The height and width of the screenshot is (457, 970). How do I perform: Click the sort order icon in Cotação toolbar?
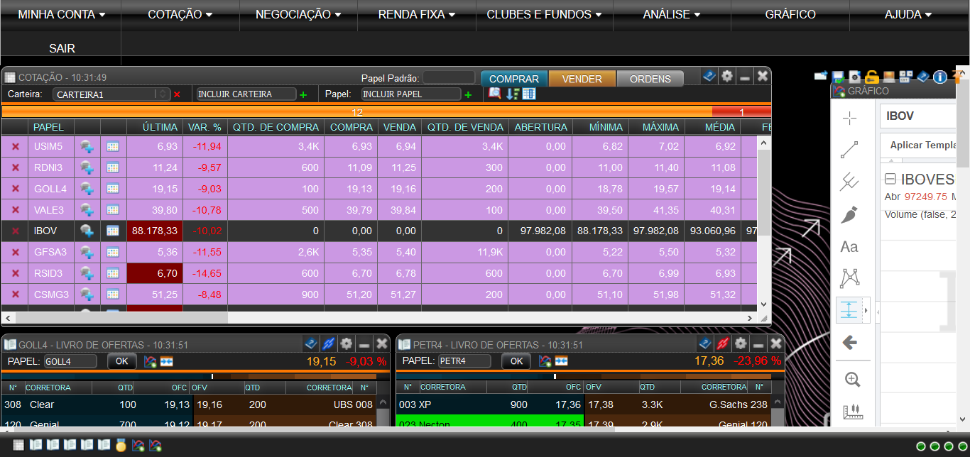(512, 94)
